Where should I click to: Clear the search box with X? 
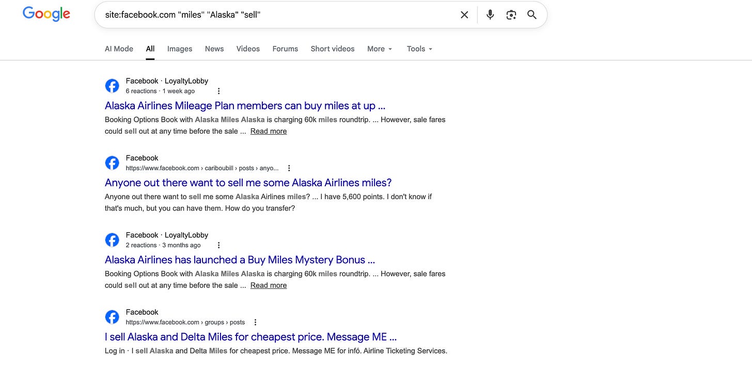point(464,15)
